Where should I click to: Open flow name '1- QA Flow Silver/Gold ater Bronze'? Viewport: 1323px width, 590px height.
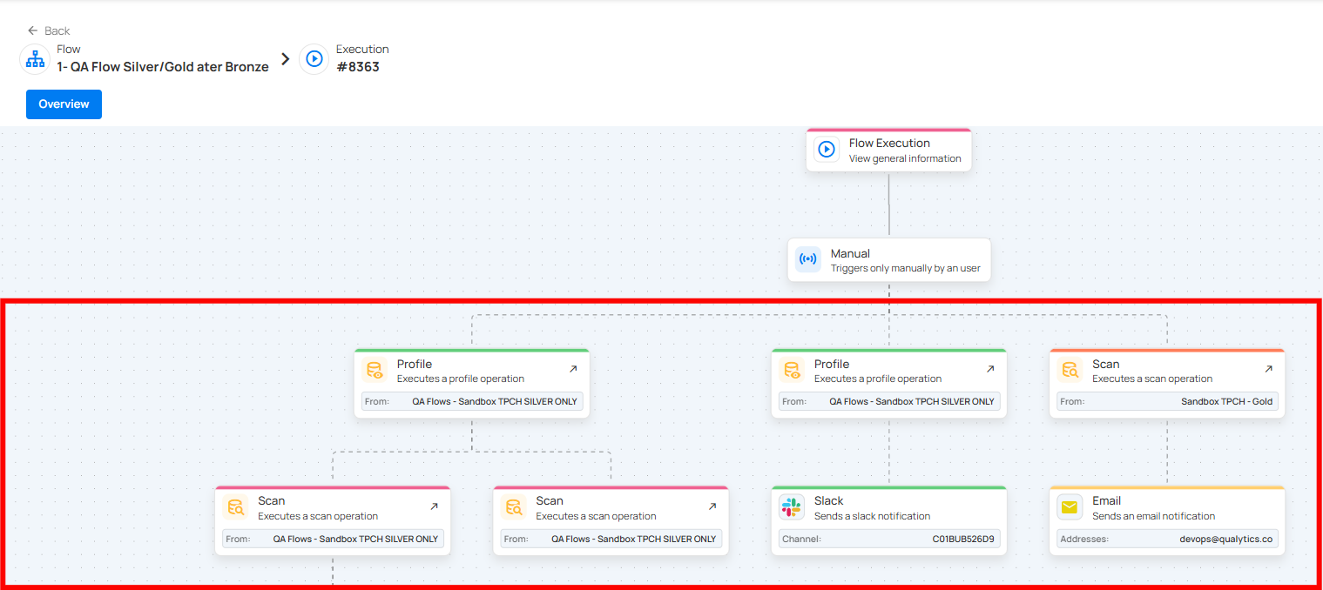tap(163, 67)
